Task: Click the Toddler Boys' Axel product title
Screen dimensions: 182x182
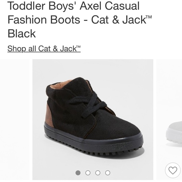Action: tap(80, 19)
